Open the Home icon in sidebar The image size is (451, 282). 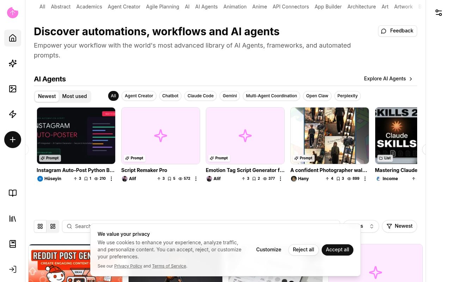(x=13, y=38)
